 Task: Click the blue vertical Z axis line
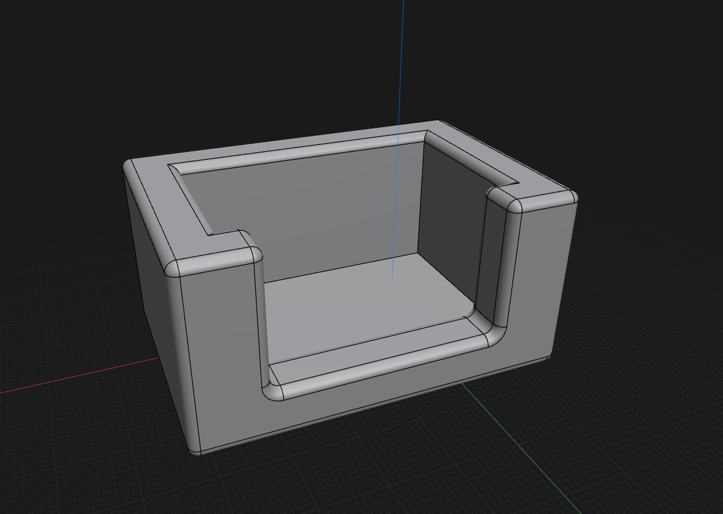tap(398, 138)
